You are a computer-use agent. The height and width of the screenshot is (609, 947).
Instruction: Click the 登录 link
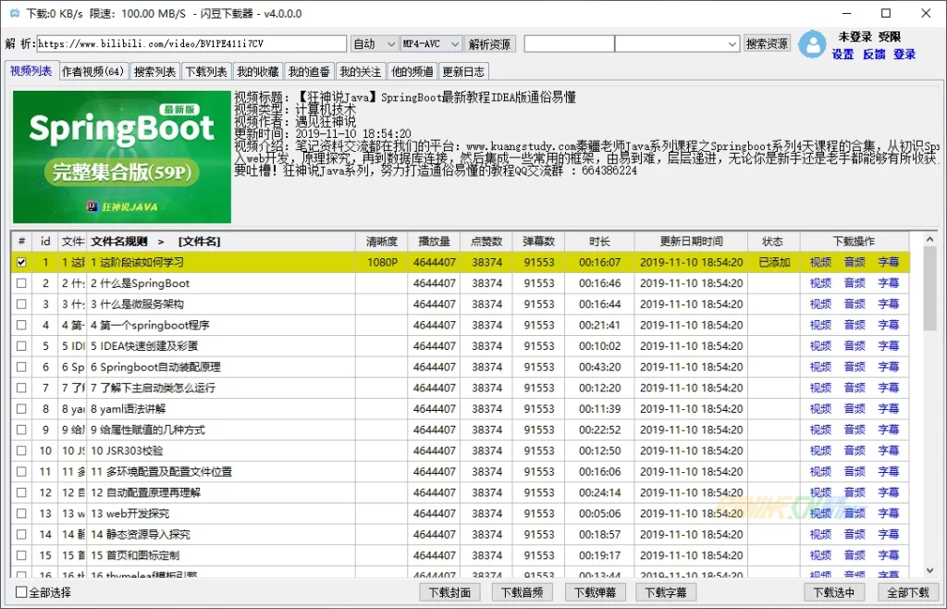coord(904,55)
